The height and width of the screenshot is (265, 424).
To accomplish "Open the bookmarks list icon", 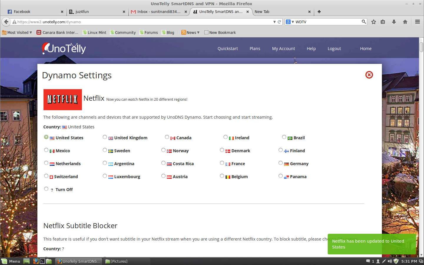I will 383,22.
